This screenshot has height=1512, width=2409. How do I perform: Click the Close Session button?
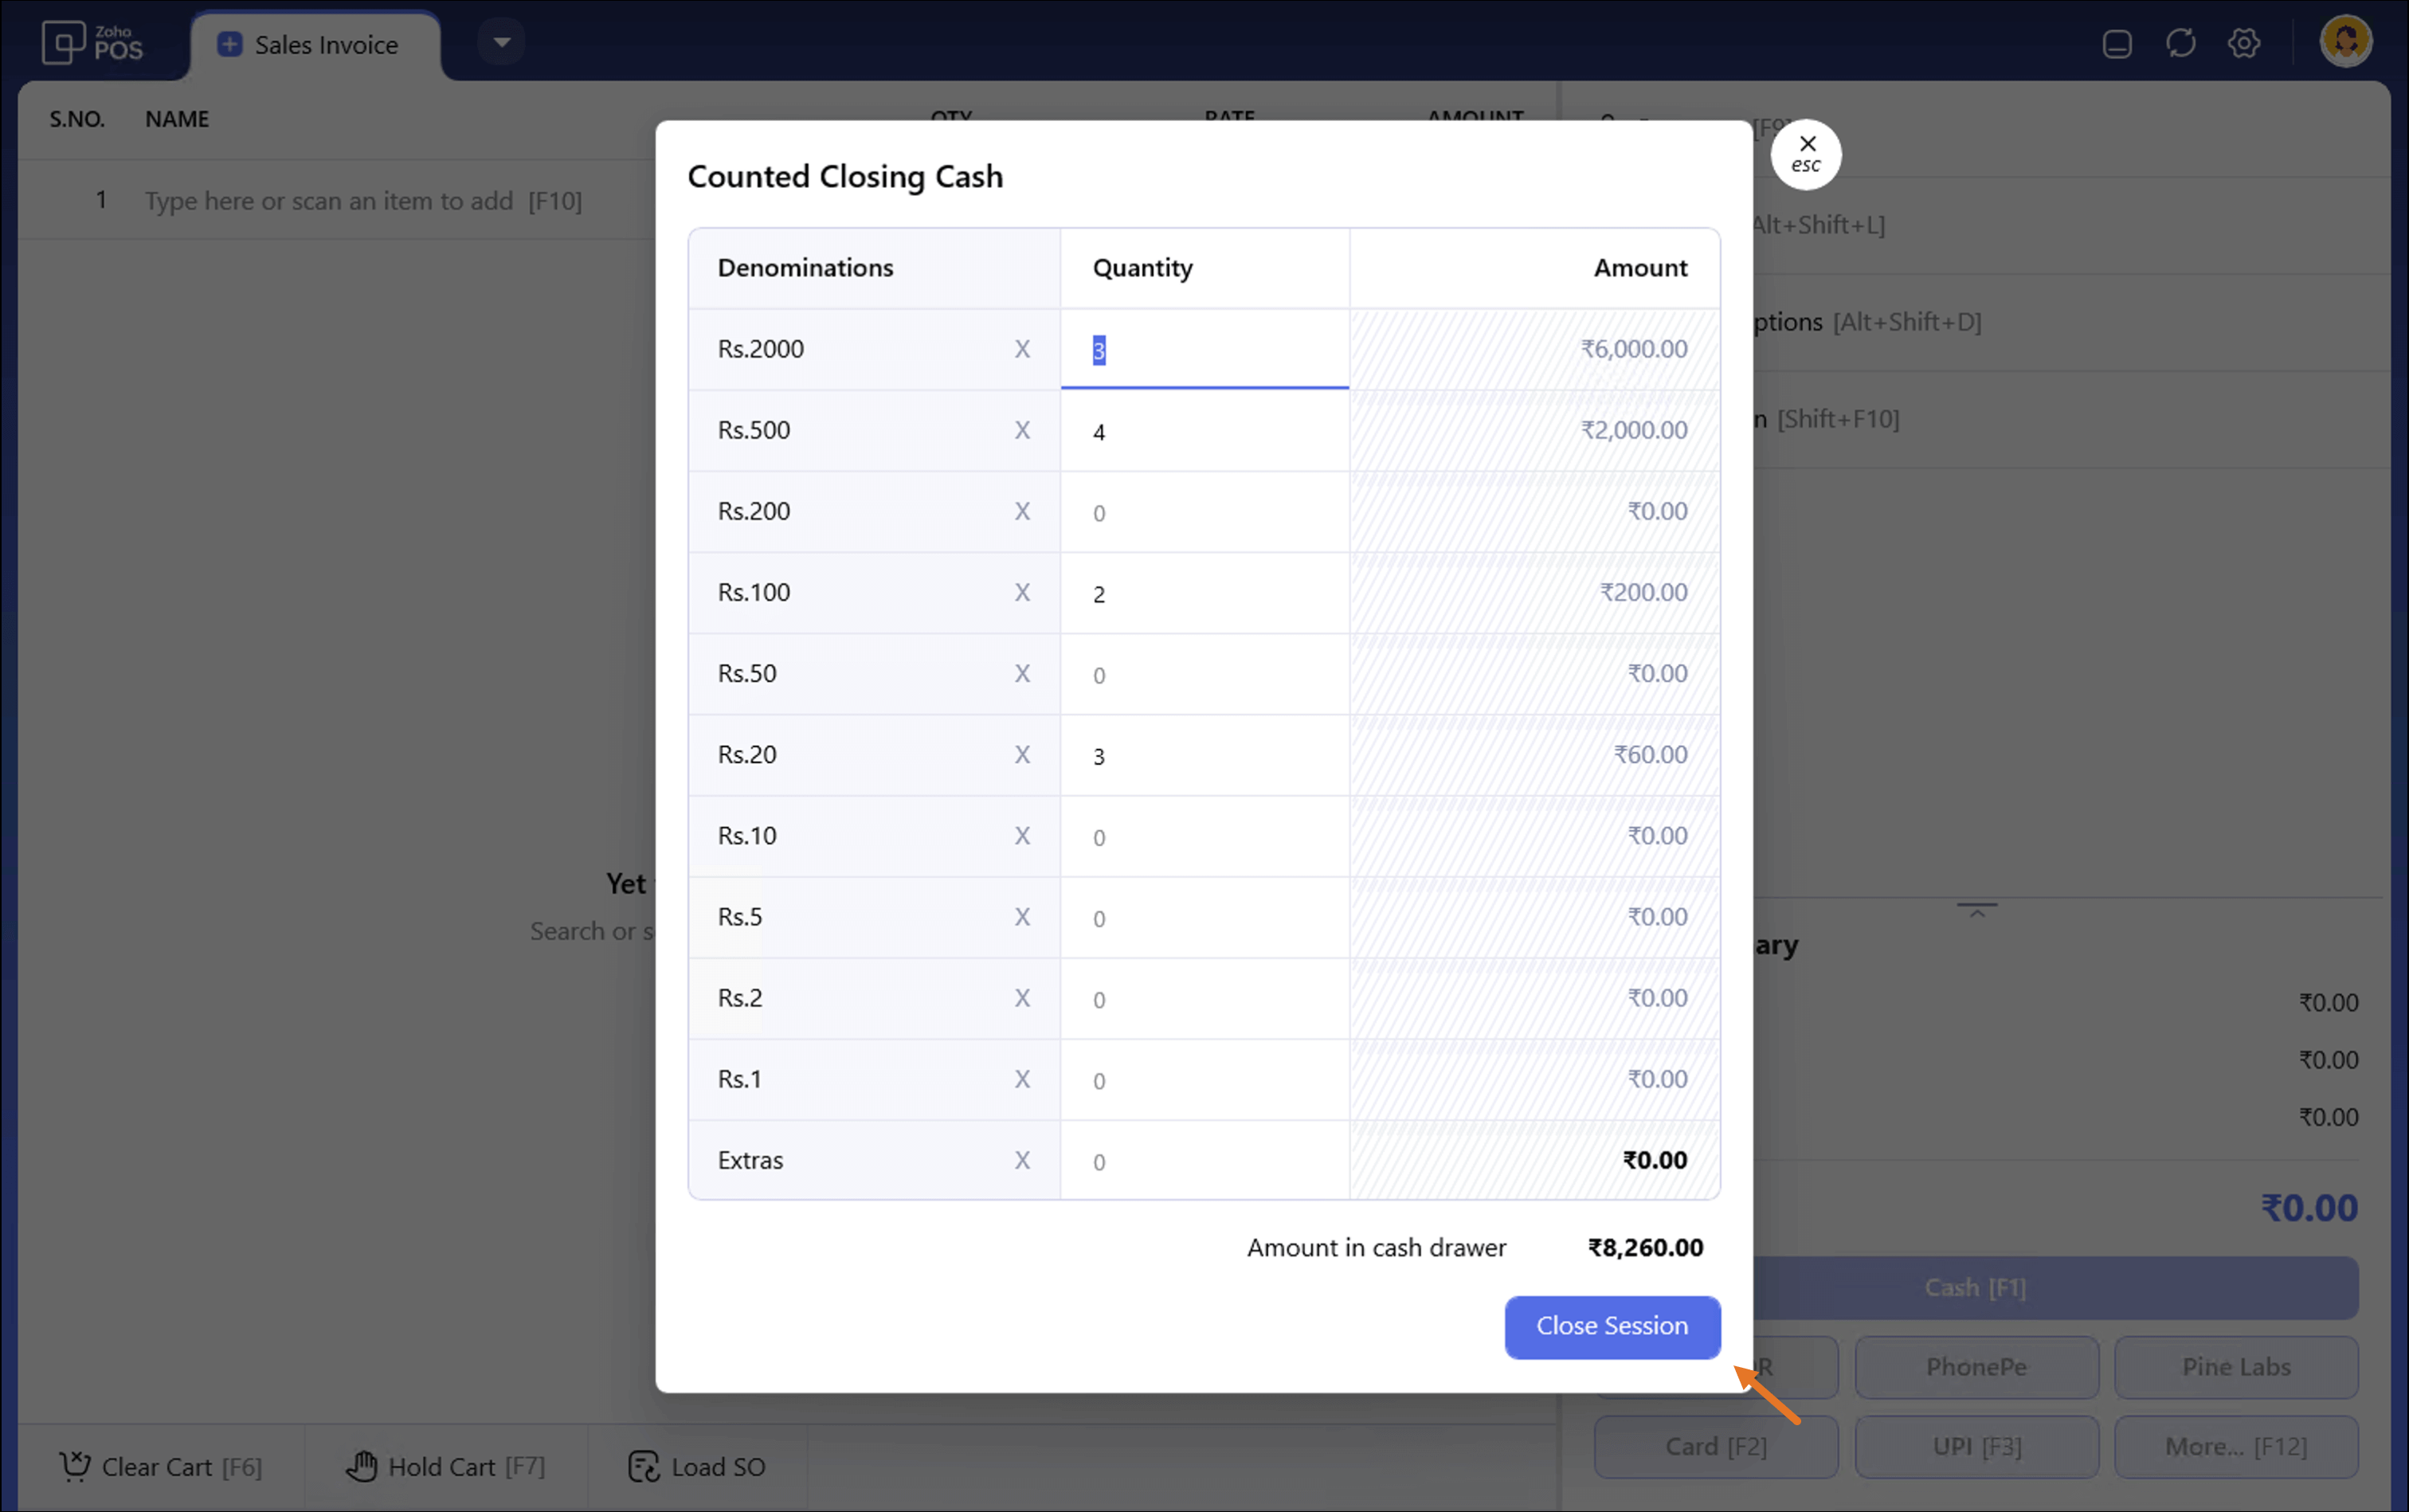(1612, 1326)
